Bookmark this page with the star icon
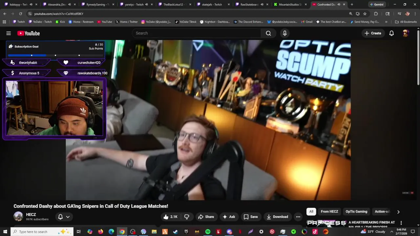This screenshot has height=236, width=420. [365, 14]
